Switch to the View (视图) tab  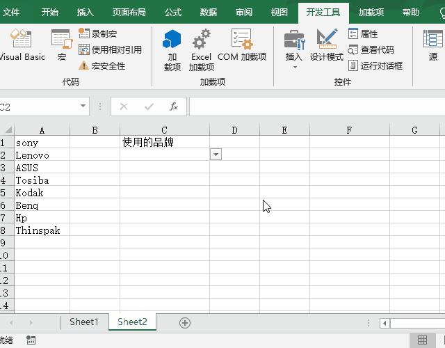280,13
